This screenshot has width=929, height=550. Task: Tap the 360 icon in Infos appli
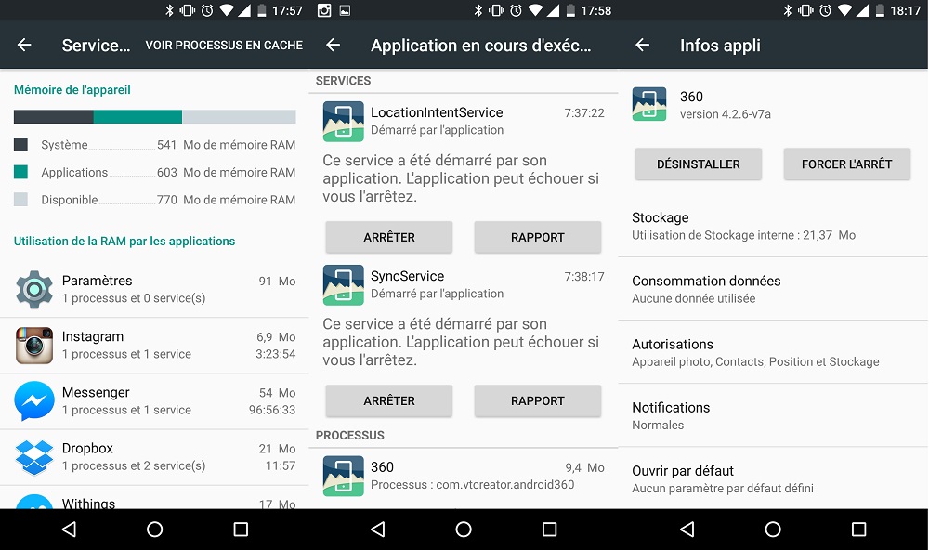(649, 104)
